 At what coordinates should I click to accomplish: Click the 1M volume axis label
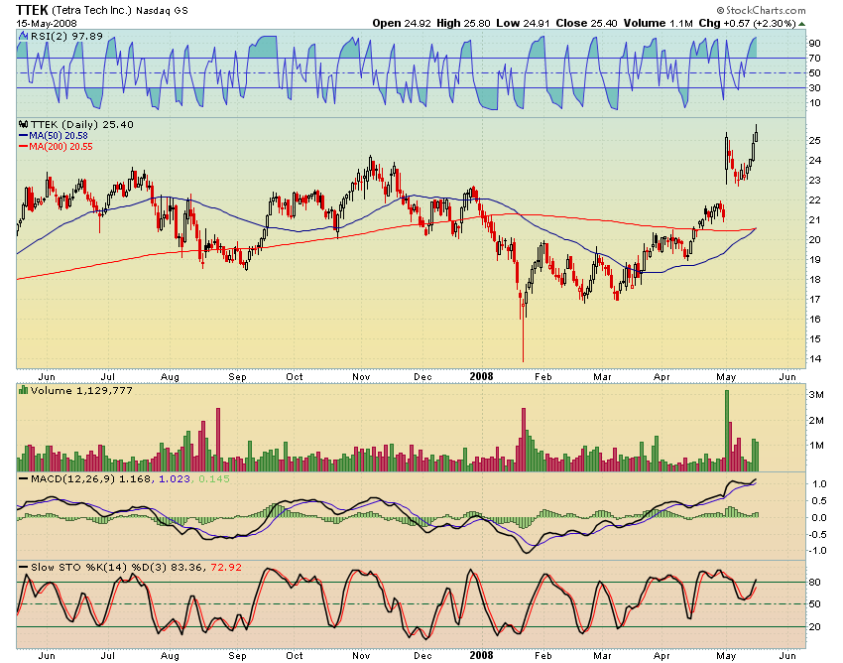[816, 445]
